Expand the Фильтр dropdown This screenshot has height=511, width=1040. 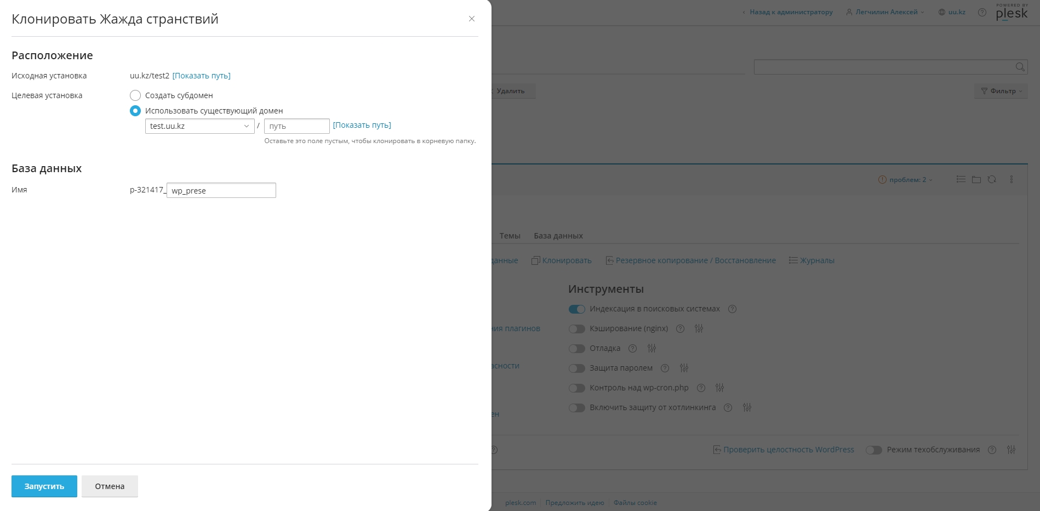coord(1001,91)
